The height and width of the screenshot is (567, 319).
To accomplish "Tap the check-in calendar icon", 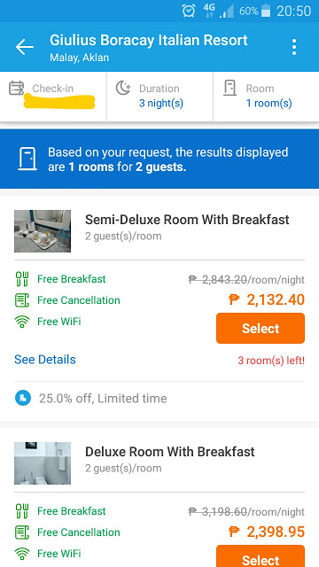I will coord(16,89).
